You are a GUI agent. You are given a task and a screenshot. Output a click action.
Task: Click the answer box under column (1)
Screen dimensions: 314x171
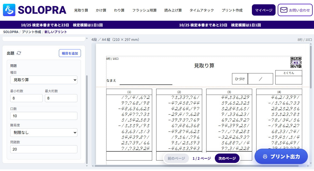(x=129, y=156)
